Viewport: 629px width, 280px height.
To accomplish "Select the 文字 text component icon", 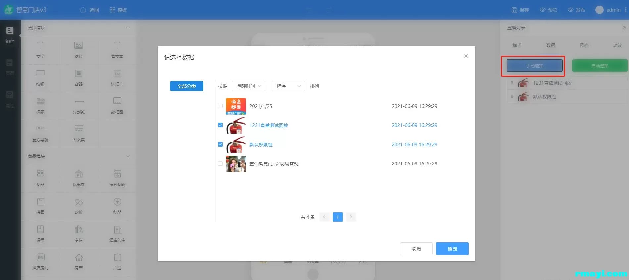I will coord(40,45).
